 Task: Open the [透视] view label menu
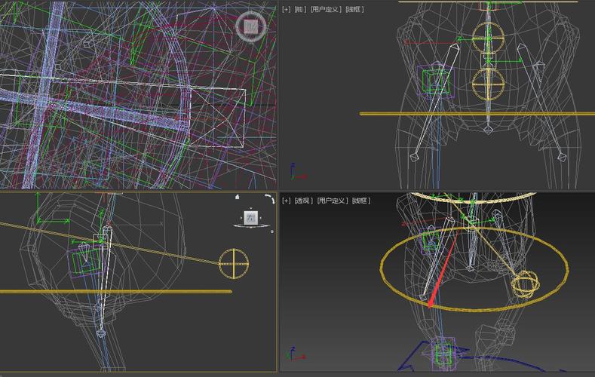(303, 201)
